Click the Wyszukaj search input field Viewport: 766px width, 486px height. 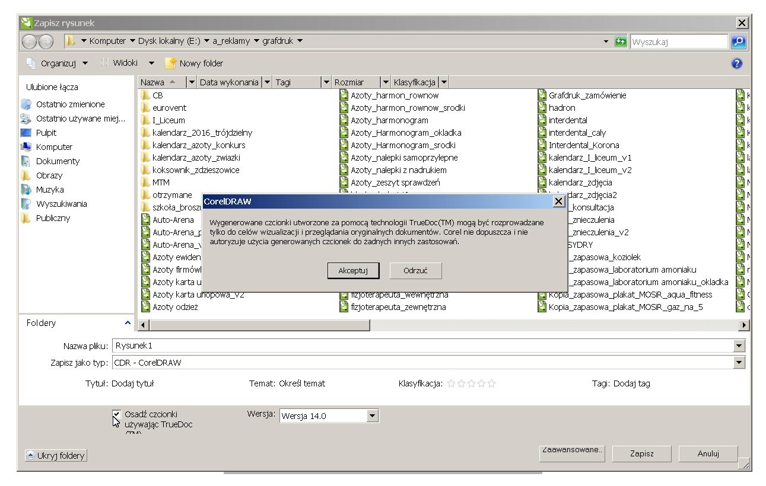(678, 42)
